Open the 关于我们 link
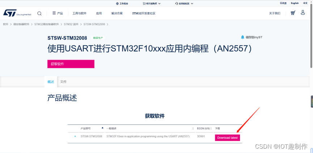The image size is (313, 153). coord(275,13)
